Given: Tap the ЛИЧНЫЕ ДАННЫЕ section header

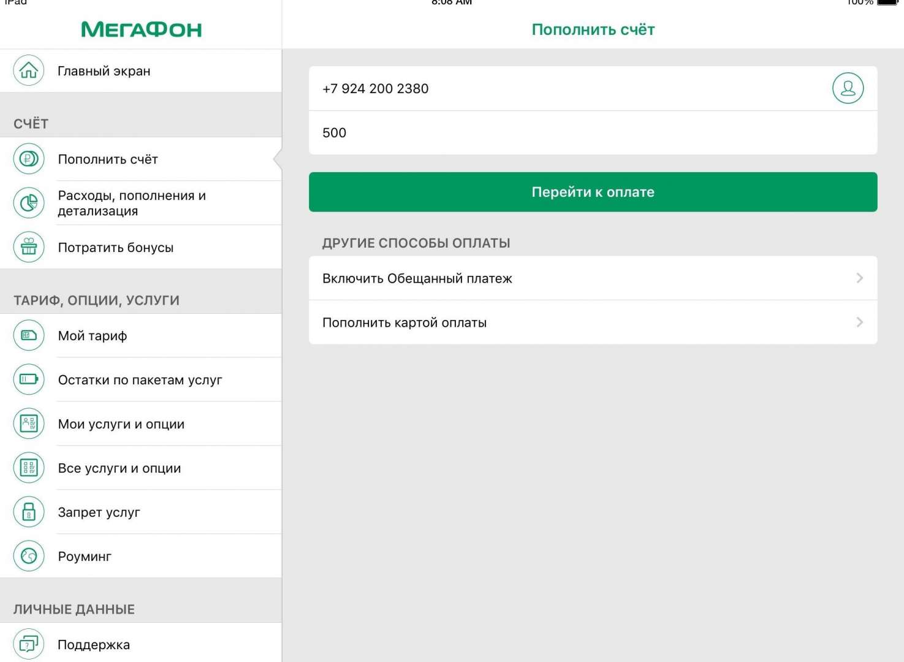Looking at the screenshot, I should tap(74, 609).
